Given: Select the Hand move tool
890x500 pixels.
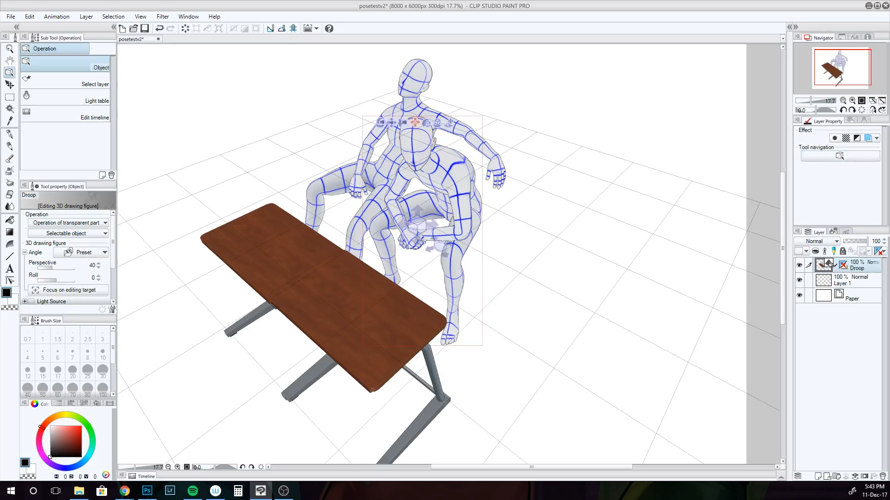Looking at the screenshot, I should point(9,61).
